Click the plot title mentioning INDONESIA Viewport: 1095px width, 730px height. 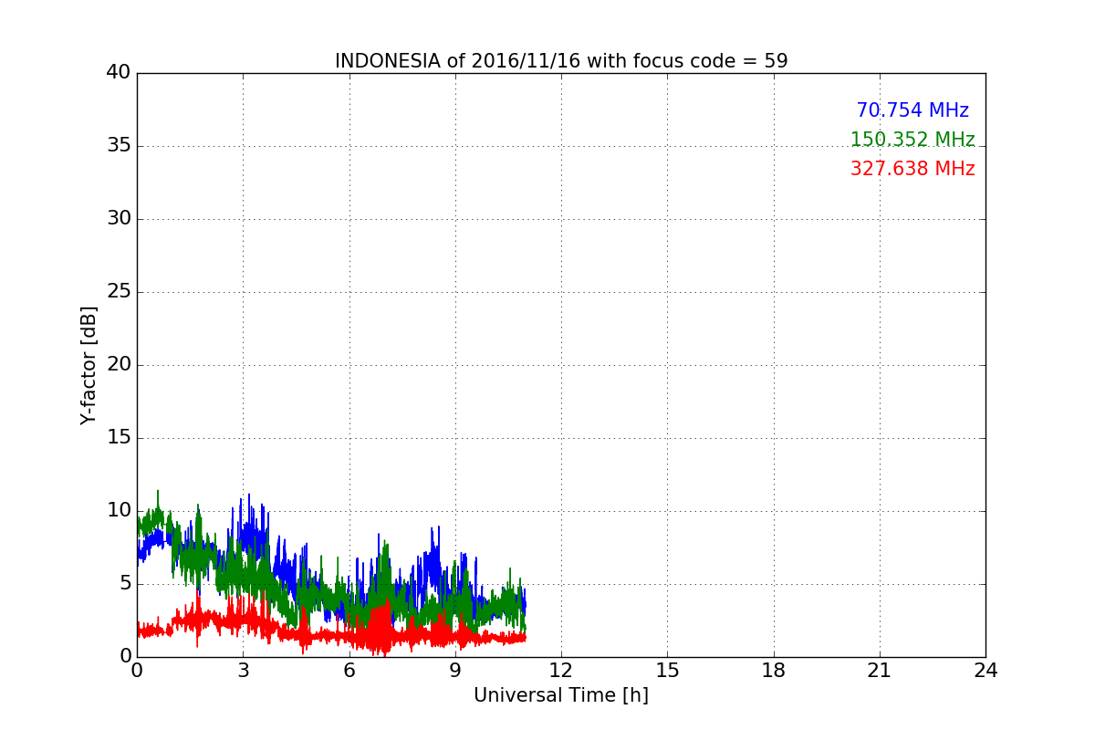coord(561,61)
